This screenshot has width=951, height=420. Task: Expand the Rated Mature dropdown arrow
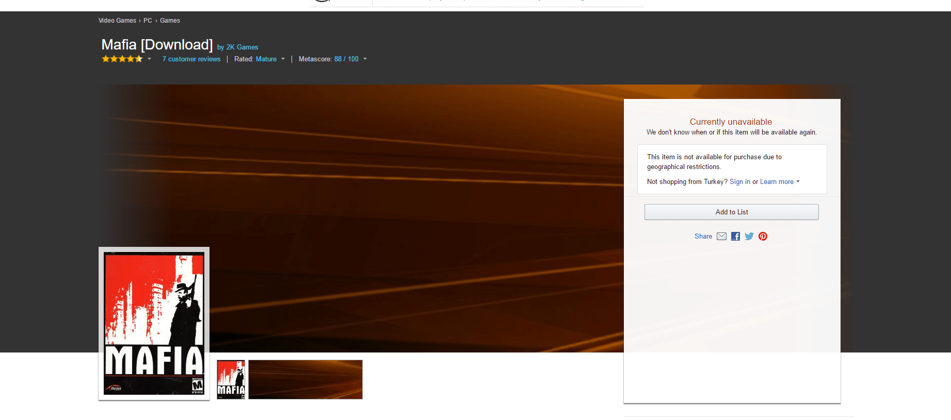coord(283,59)
